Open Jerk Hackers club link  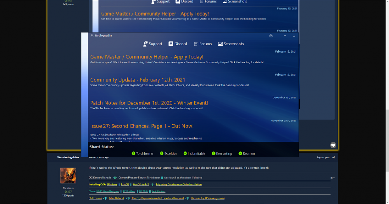[159, 191]
